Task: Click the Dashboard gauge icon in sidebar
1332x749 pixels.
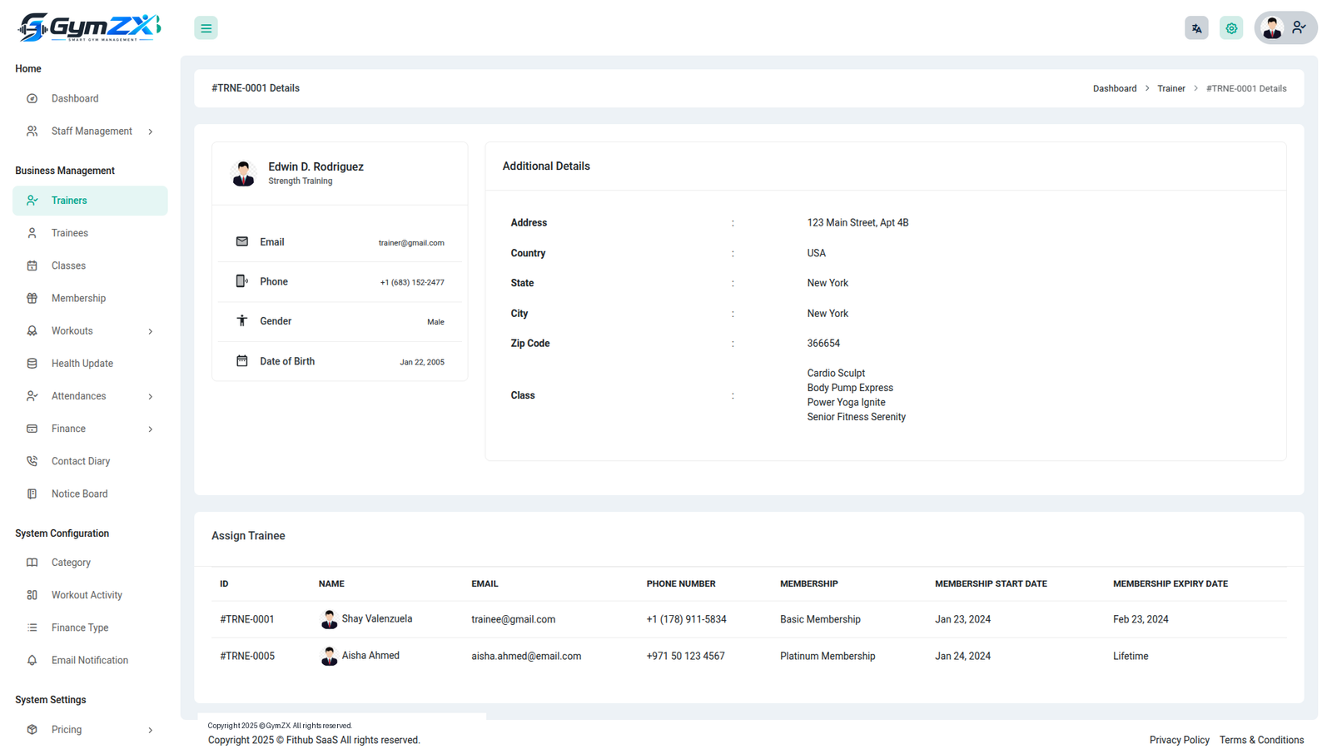Action: point(32,98)
